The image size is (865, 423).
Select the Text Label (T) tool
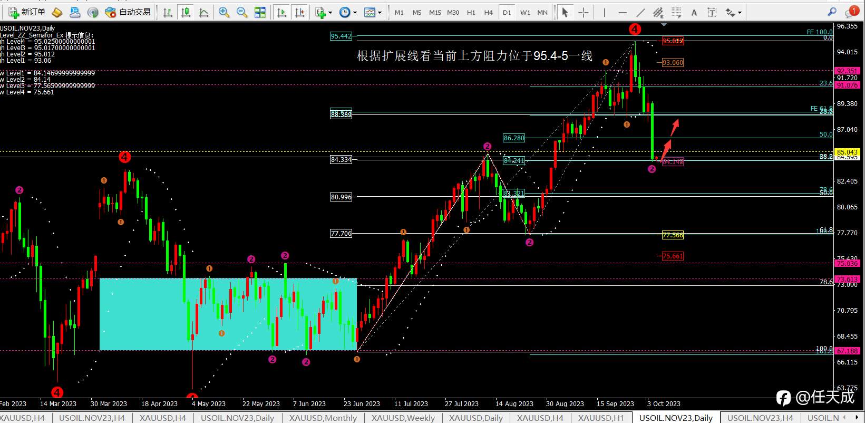click(712, 12)
